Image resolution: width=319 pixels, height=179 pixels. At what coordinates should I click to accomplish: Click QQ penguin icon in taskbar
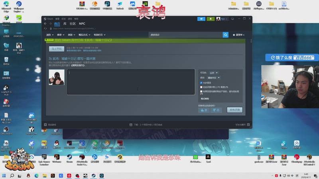(28, 175)
